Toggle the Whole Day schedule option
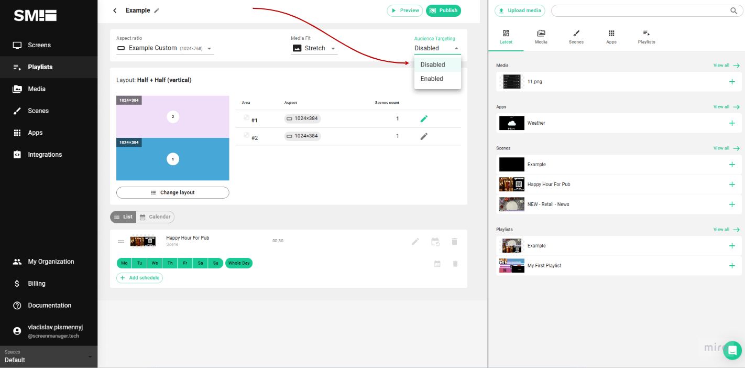 click(x=239, y=263)
